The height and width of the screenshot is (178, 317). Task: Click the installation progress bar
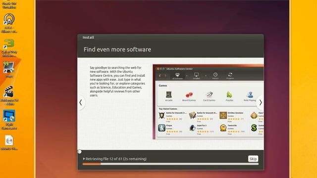click(x=170, y=164)
